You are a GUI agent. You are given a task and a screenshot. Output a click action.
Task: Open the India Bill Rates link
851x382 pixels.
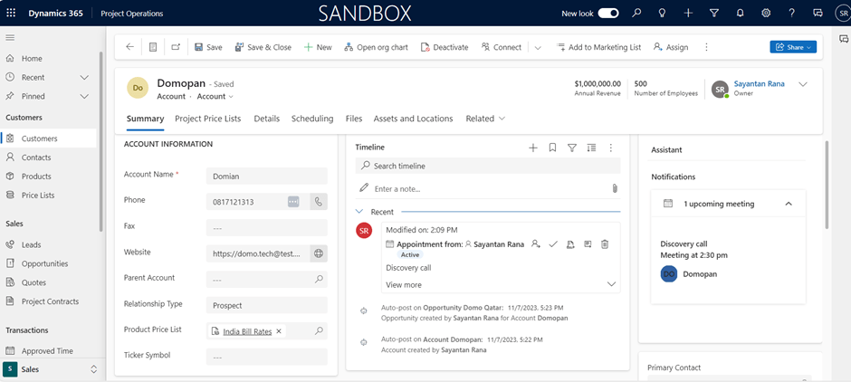tap(247, 331)
